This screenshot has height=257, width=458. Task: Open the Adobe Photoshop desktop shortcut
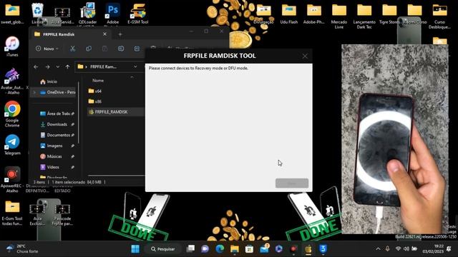click(113, 14)
